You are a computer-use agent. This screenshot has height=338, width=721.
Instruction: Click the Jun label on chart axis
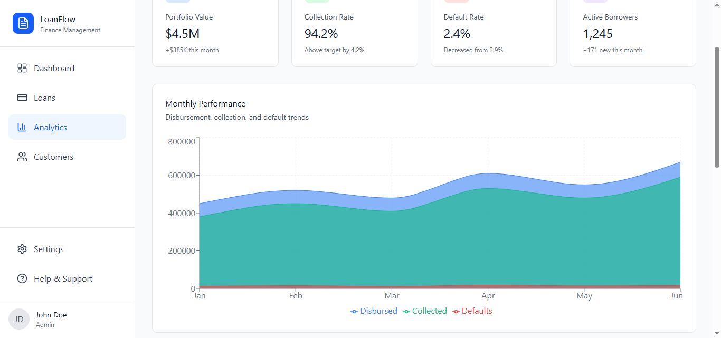point(677,296)
